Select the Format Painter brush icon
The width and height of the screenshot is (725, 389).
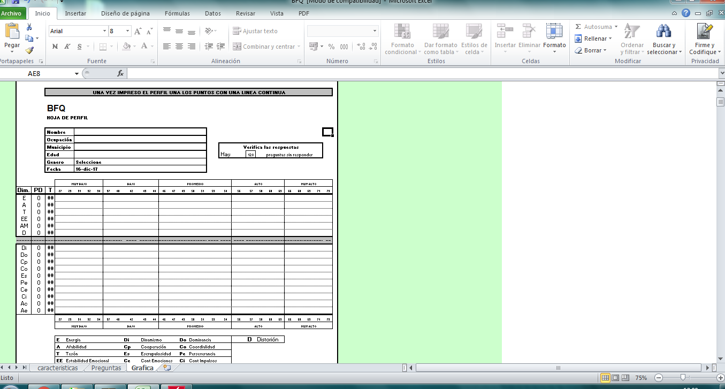tap(29, 50)
